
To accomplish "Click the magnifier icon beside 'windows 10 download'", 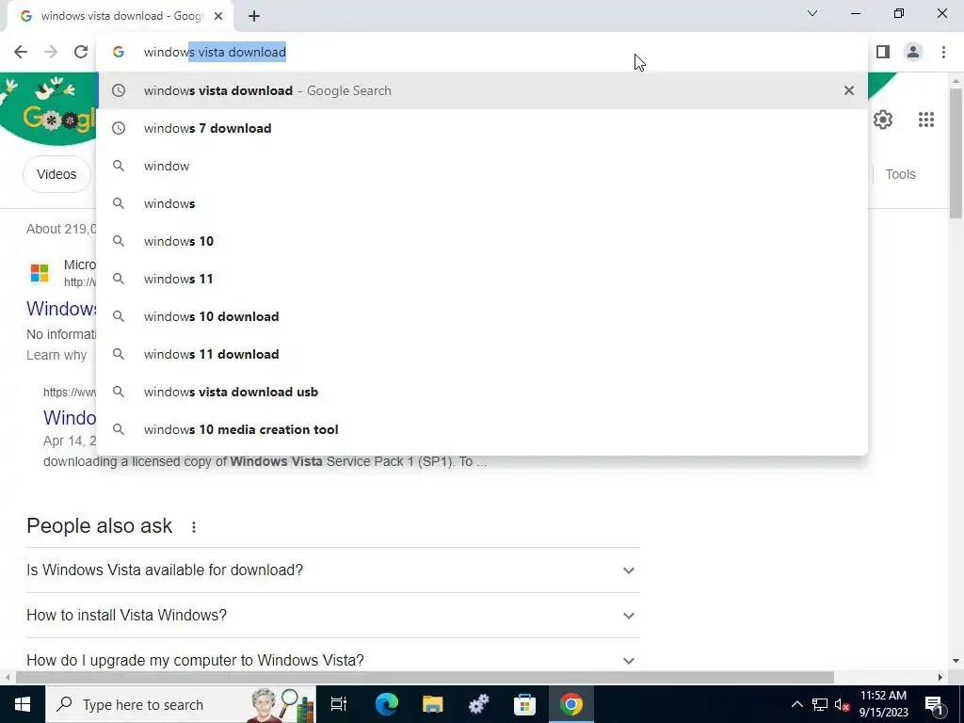I will coord(119,316).
